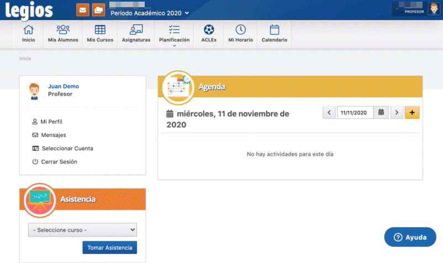Screen dimensions: 443x263
Task: Open Mis Alumnos section
Action: 63,34
